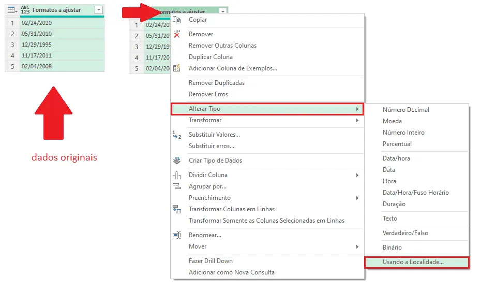Expand the Dividir Coluna submenu arrow

click(357, 176)
